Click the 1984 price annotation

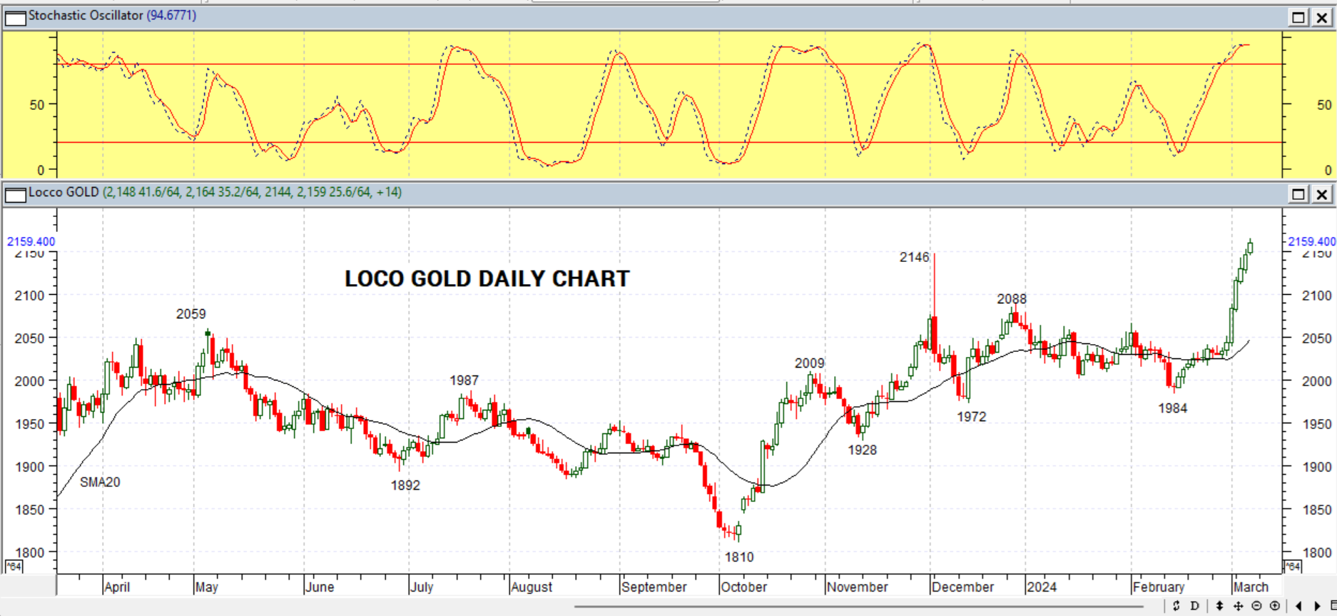[1172, 408]
